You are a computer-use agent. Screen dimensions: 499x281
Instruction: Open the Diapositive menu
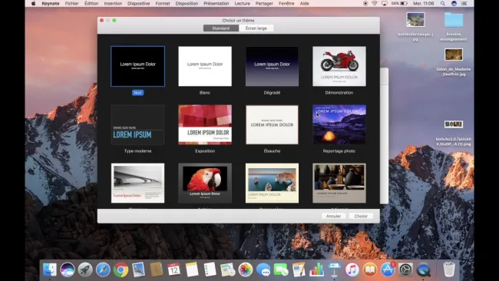click(138, 4)
